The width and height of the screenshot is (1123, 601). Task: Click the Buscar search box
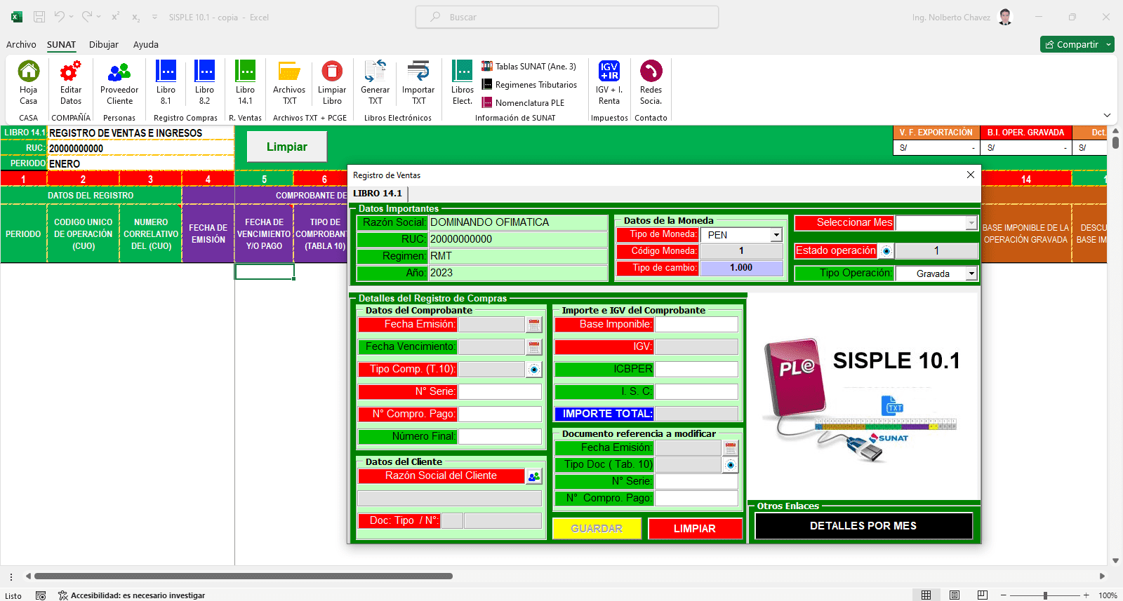(567, 17)
